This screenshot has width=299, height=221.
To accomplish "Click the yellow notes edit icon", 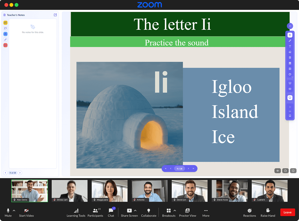I will coord(5,23).
